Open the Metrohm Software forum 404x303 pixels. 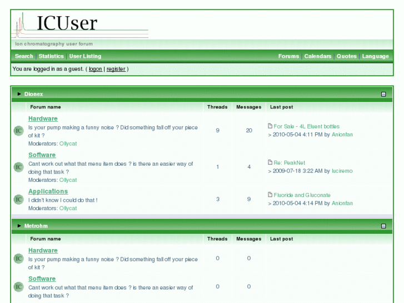point(42,279)
